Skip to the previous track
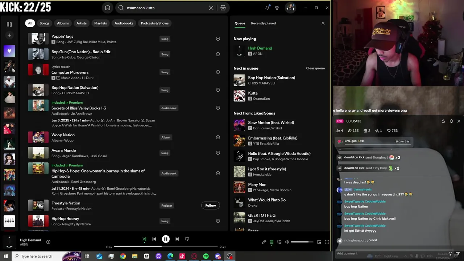 tap(154, 239)
